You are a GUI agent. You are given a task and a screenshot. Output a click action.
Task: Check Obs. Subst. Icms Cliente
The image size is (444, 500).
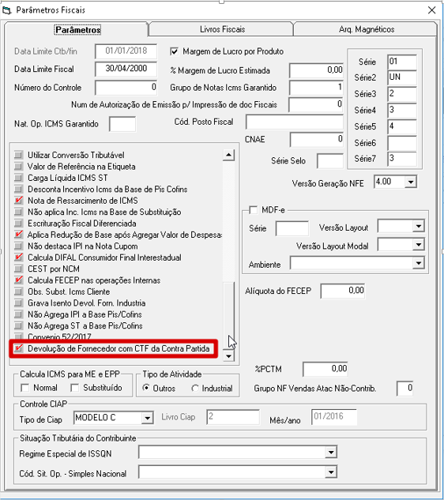18,291
